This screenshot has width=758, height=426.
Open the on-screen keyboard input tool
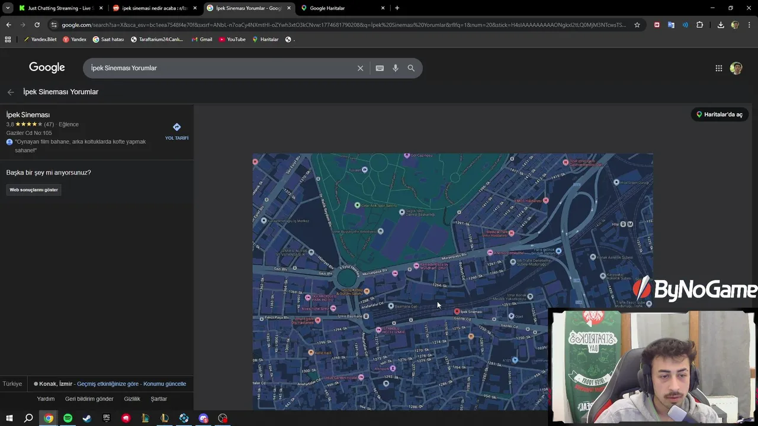pos(380,68)
